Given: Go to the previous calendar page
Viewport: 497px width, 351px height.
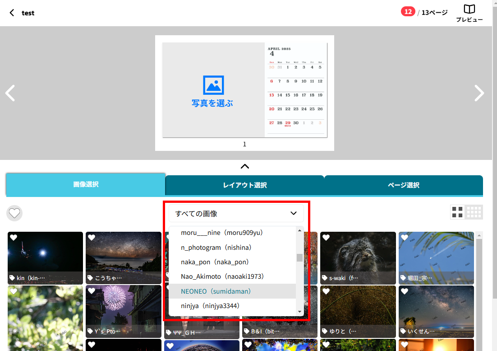Looking at the screenshot, I should (x=10, y=93).
